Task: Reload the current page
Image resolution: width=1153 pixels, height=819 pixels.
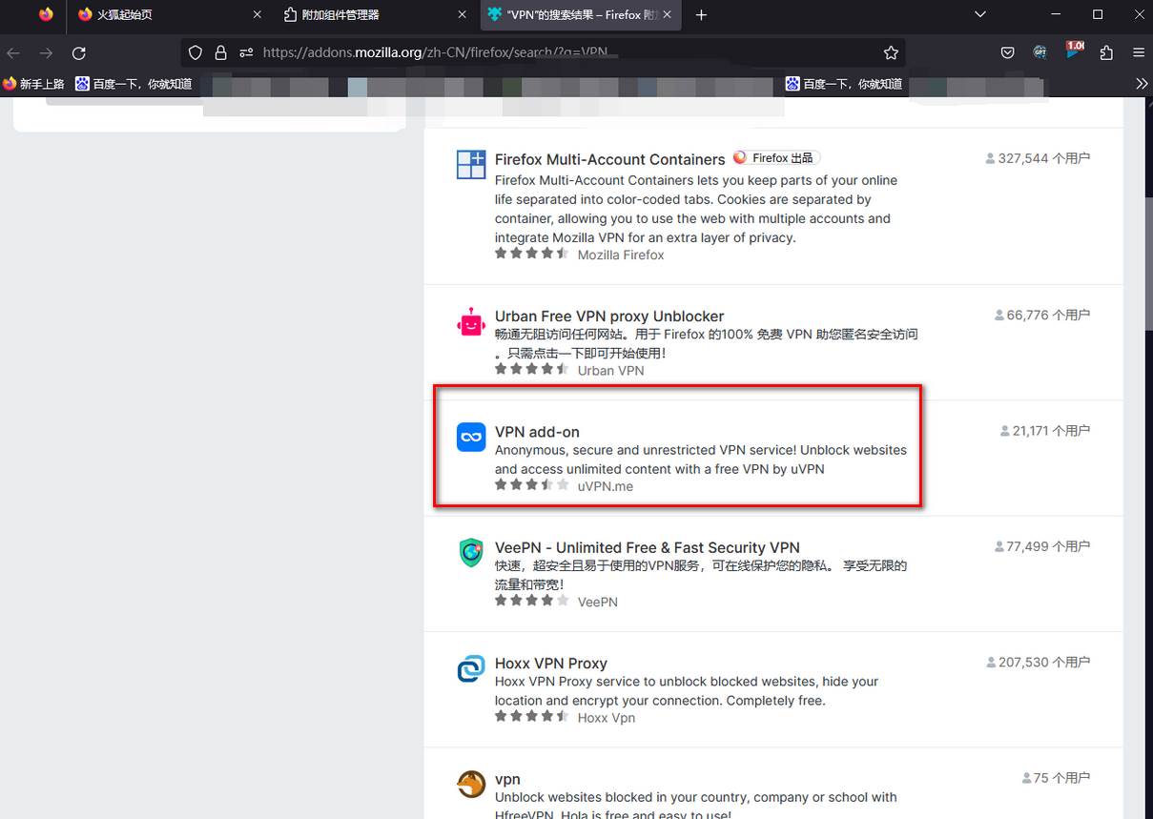Action: [x=79, y=52]
